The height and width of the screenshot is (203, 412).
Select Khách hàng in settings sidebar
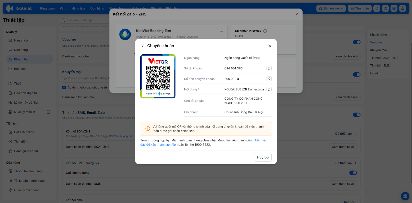tap(29, 59)
